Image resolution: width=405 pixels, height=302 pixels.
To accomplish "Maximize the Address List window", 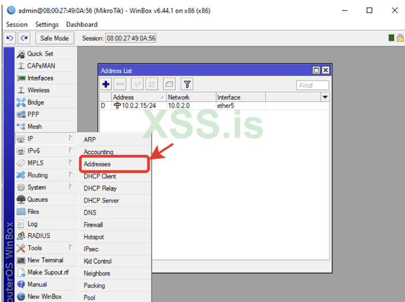I will point(316,70).
